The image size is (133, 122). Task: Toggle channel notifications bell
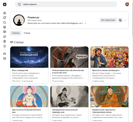pyautogui.click(x=120, y=20)
